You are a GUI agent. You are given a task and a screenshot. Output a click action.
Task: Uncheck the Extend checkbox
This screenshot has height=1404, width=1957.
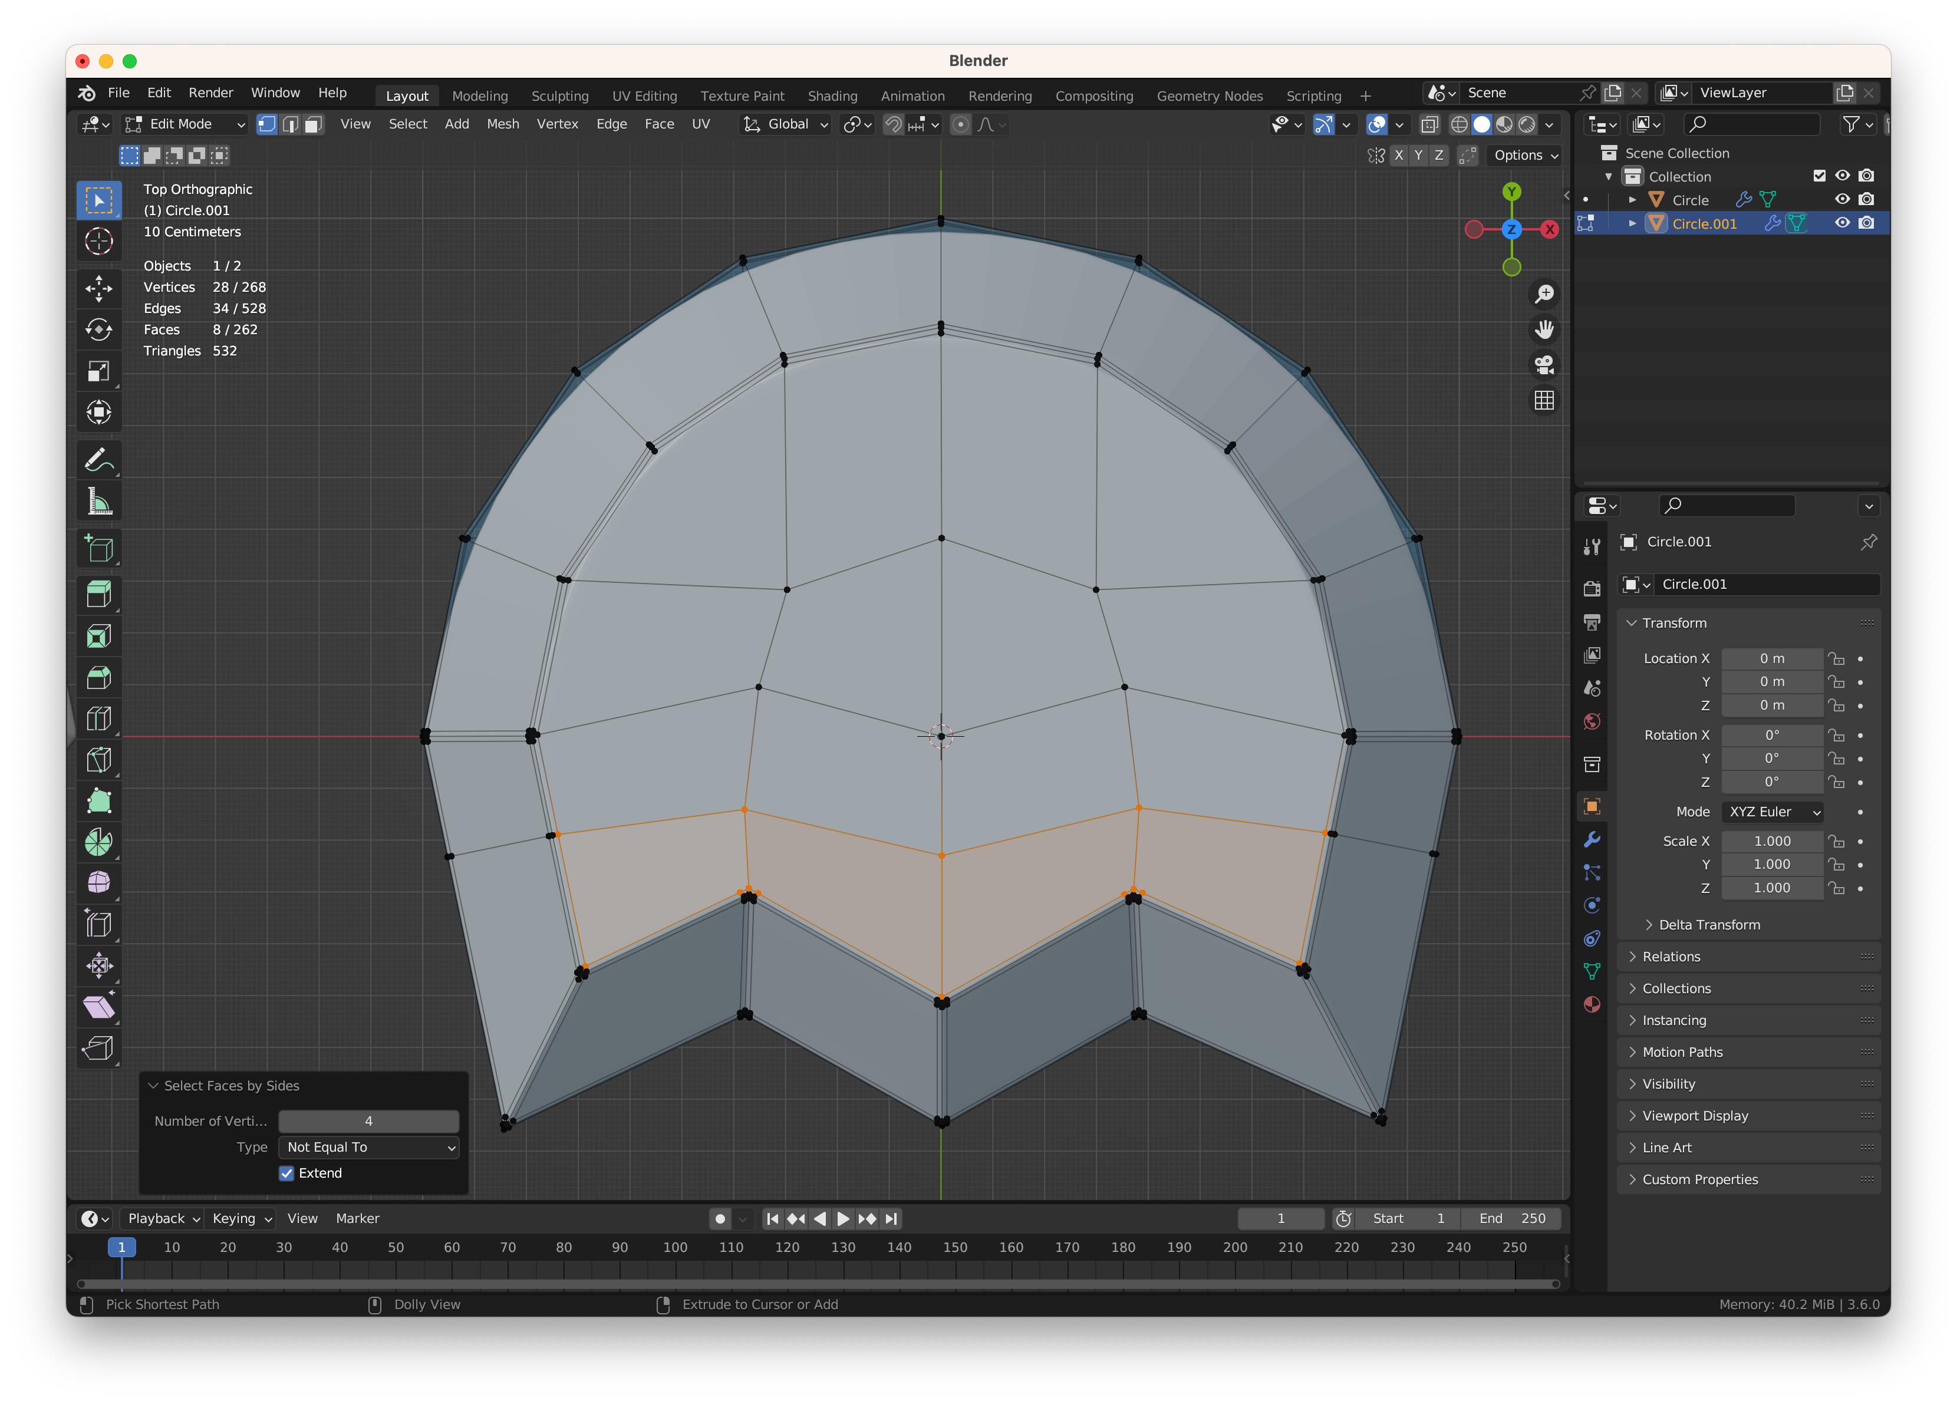tap(286, 1173)
